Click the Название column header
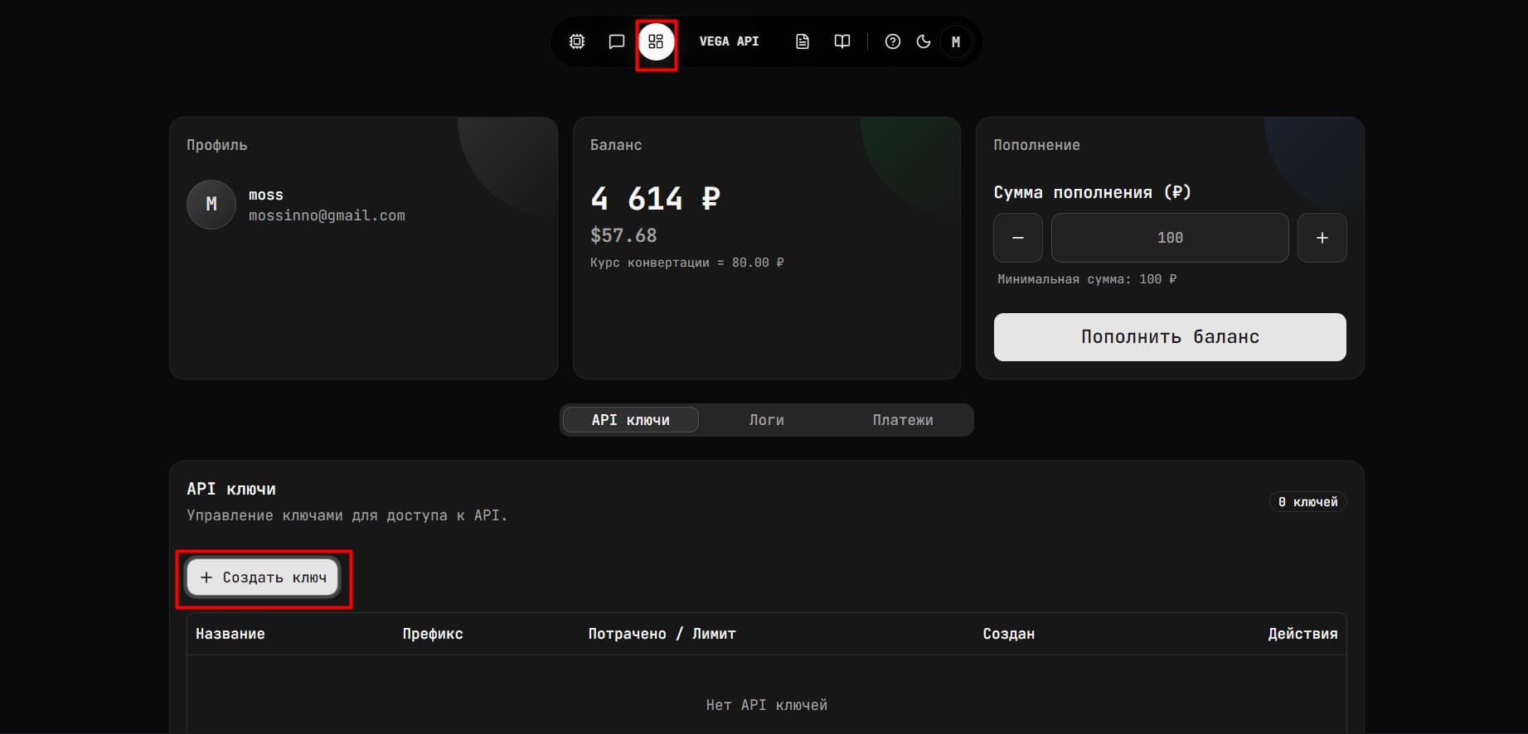Viewport: 1528px width, 734px height. (x=230, y=634)
